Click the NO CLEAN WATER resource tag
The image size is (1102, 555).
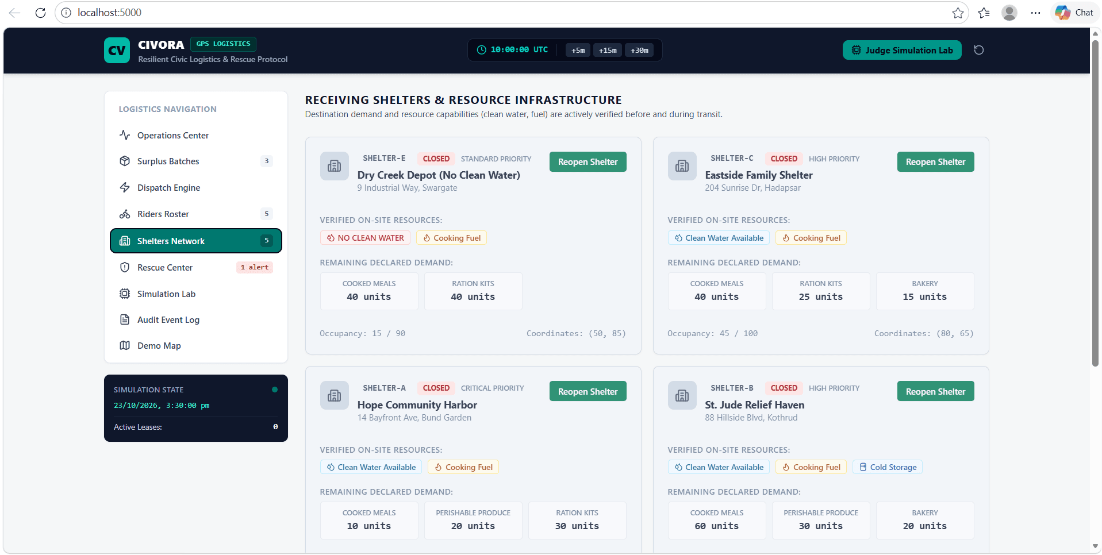pyautogui.click(x=365, y=238)
